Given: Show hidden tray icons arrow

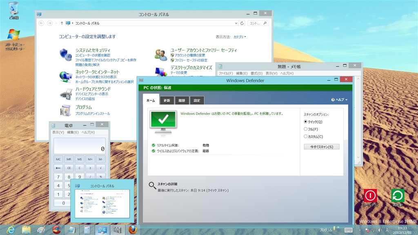Looking at the screenshot, I should coord(360,230).
